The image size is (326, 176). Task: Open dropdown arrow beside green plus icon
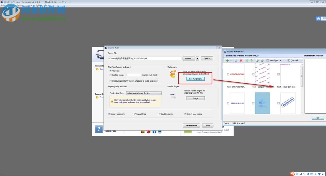click(231, 61)
